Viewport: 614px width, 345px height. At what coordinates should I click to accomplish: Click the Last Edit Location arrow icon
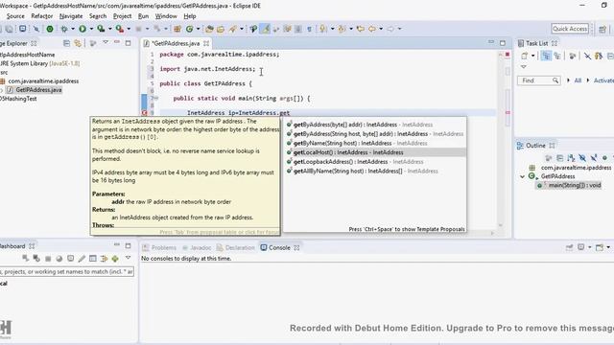361,29
